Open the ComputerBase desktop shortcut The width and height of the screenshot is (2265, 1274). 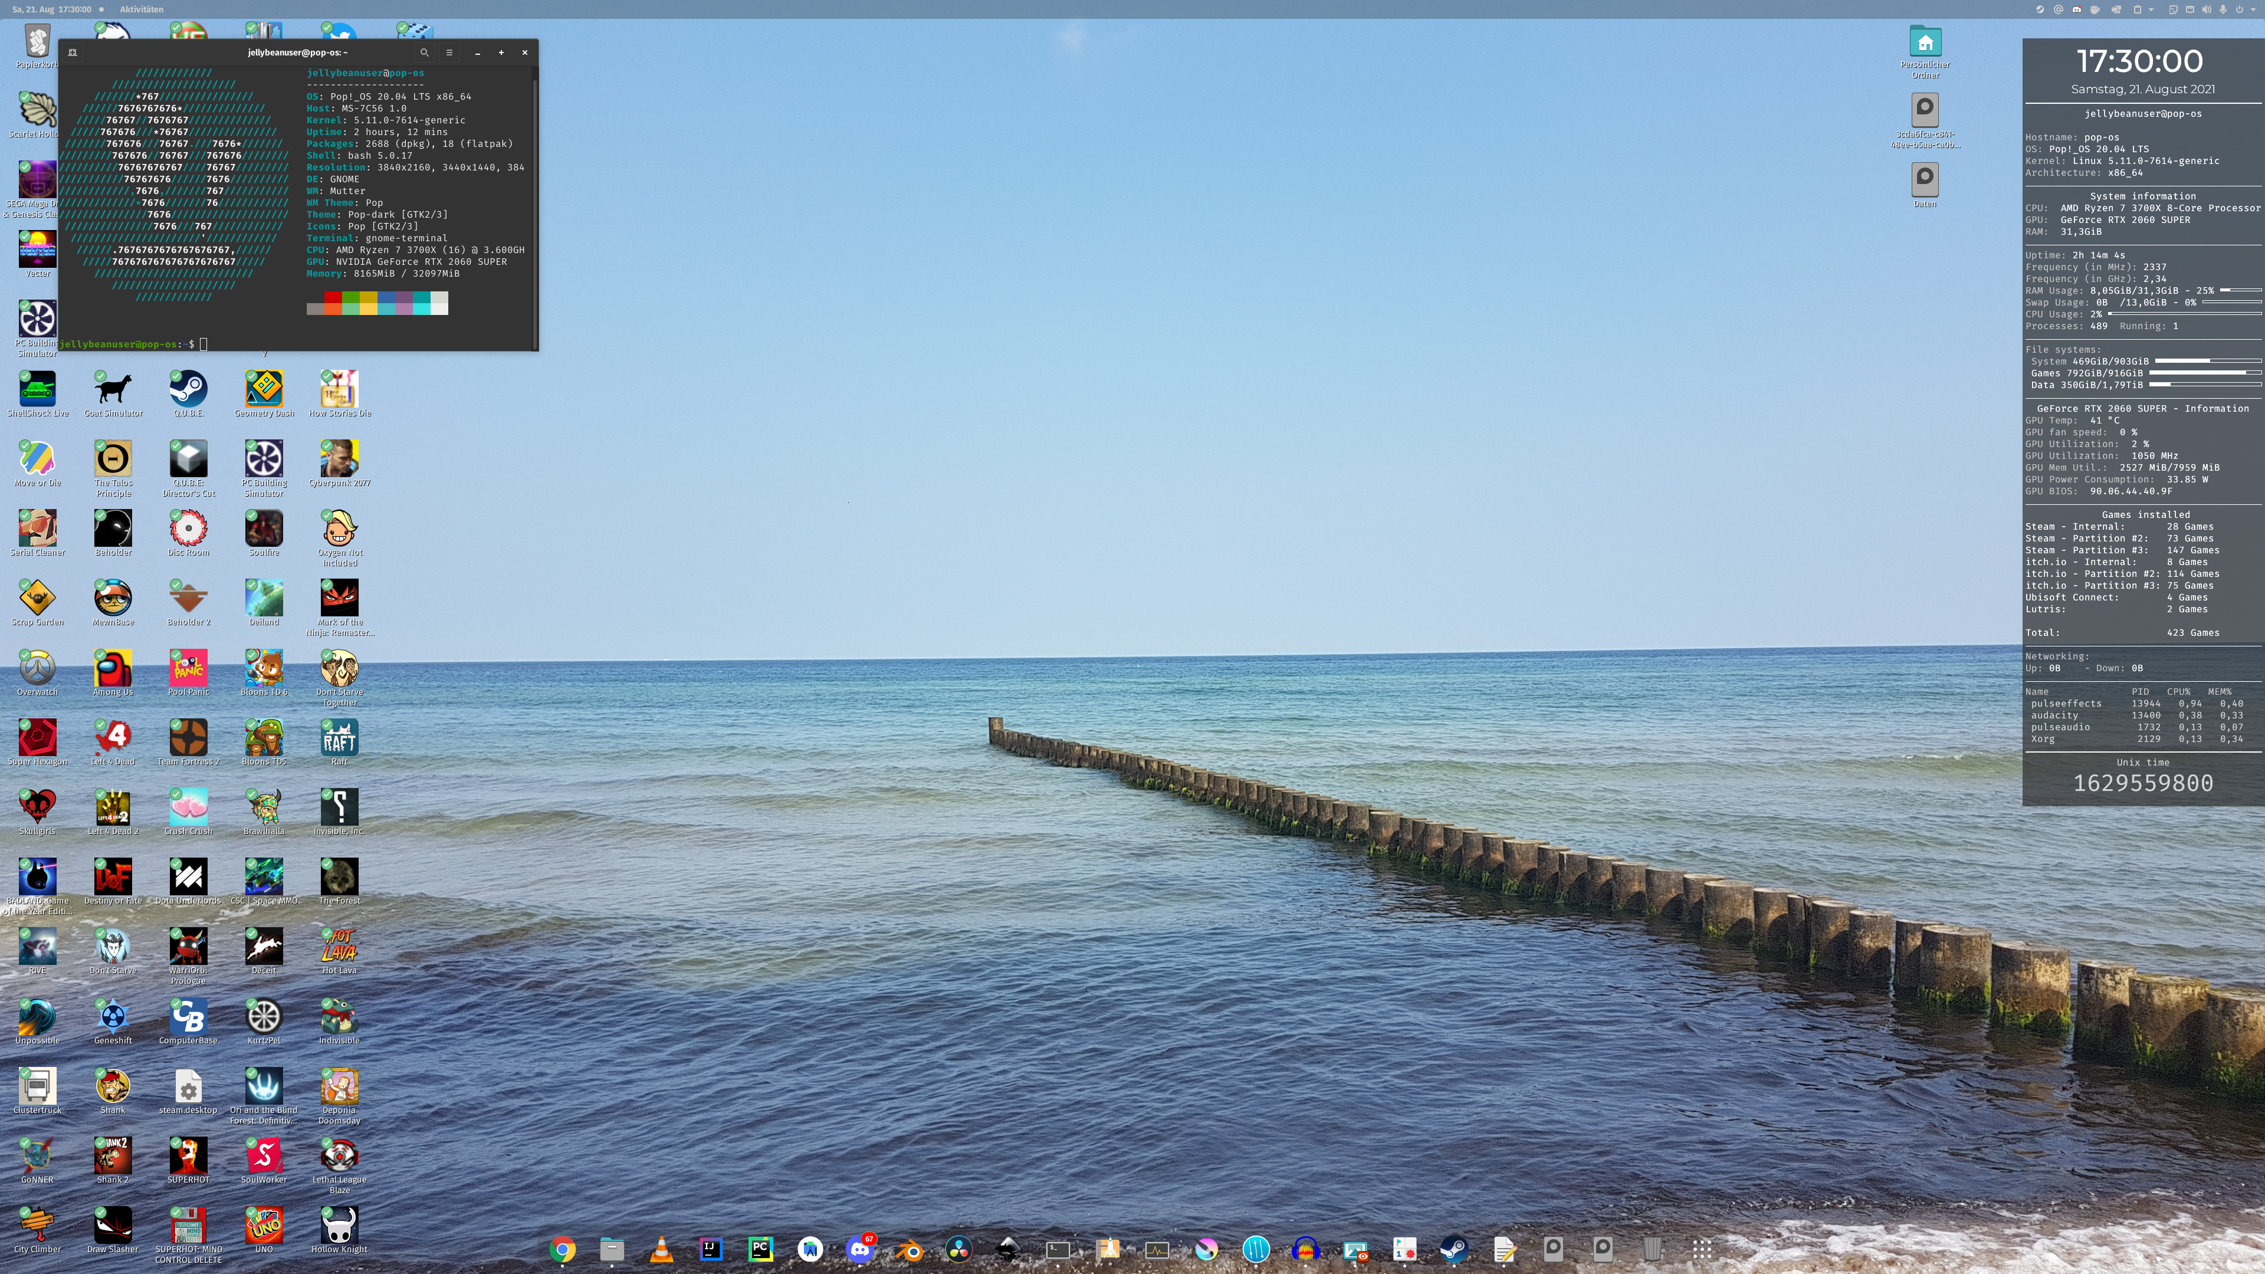pos(188,1021)
